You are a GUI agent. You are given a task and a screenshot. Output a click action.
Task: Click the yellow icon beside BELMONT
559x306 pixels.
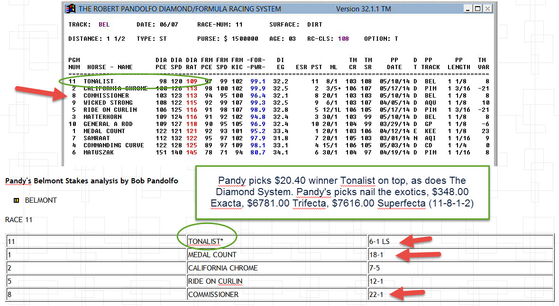pos(16,200)
